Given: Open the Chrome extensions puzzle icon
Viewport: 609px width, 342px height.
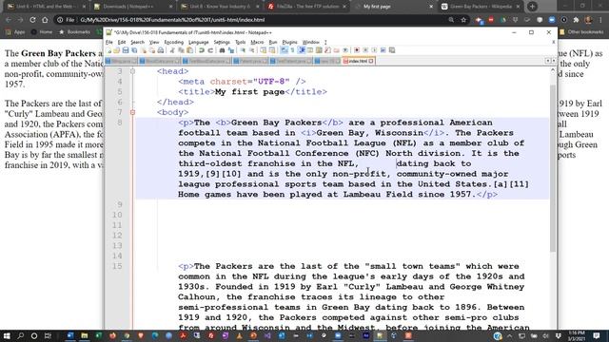Looking at the screenshot, I should point(576,20).
